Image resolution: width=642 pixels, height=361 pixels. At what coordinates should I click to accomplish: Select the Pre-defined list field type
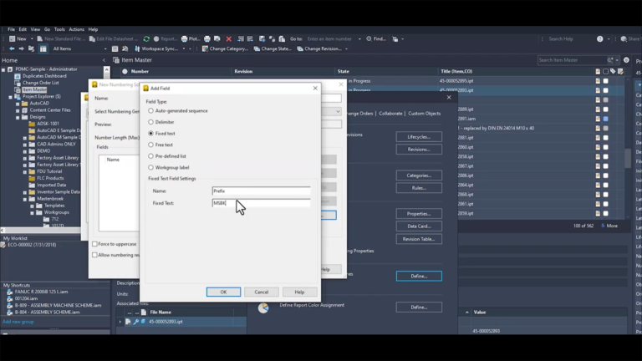click(x=150, y=156)
